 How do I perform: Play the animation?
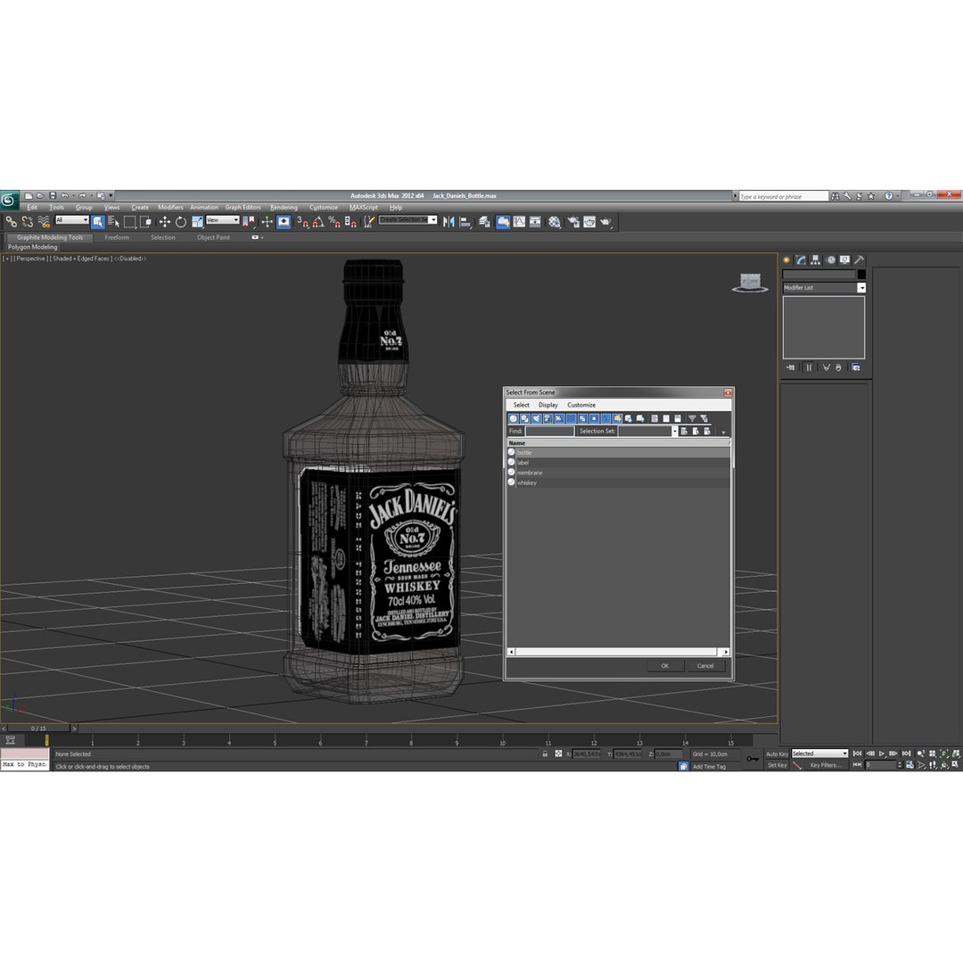pyautogui.click(x=882, y=753)
